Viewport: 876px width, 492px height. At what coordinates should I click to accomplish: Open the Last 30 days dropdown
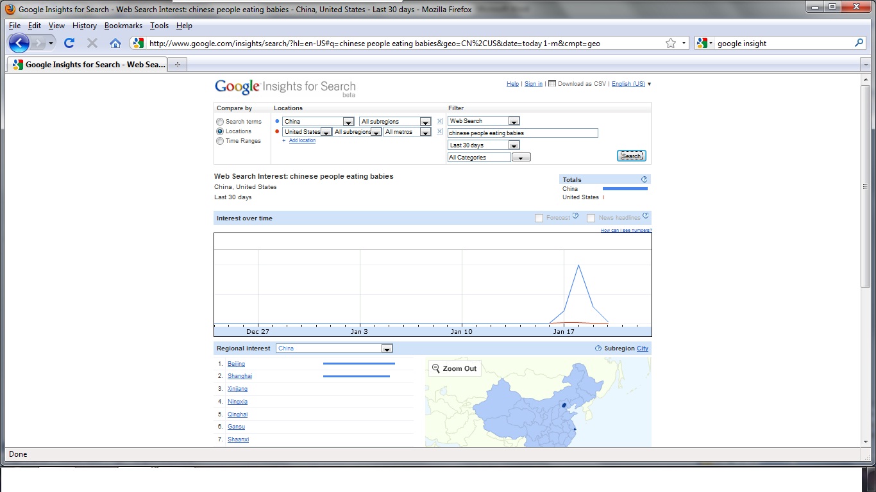coord(484,145)
